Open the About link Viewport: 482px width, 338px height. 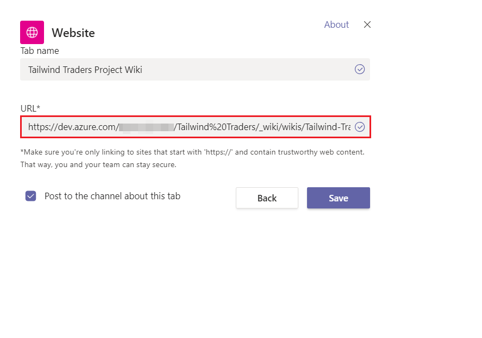pos(336,24)
